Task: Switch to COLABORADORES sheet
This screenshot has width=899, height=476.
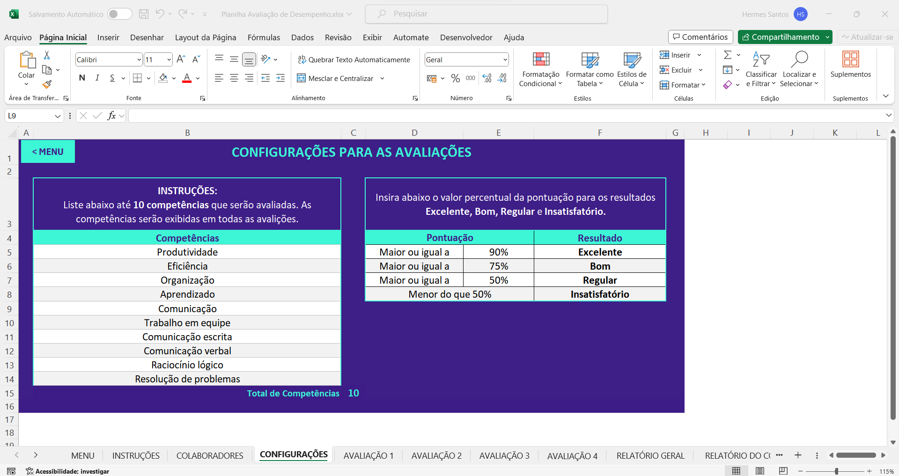Action: [x=210, y=455]
